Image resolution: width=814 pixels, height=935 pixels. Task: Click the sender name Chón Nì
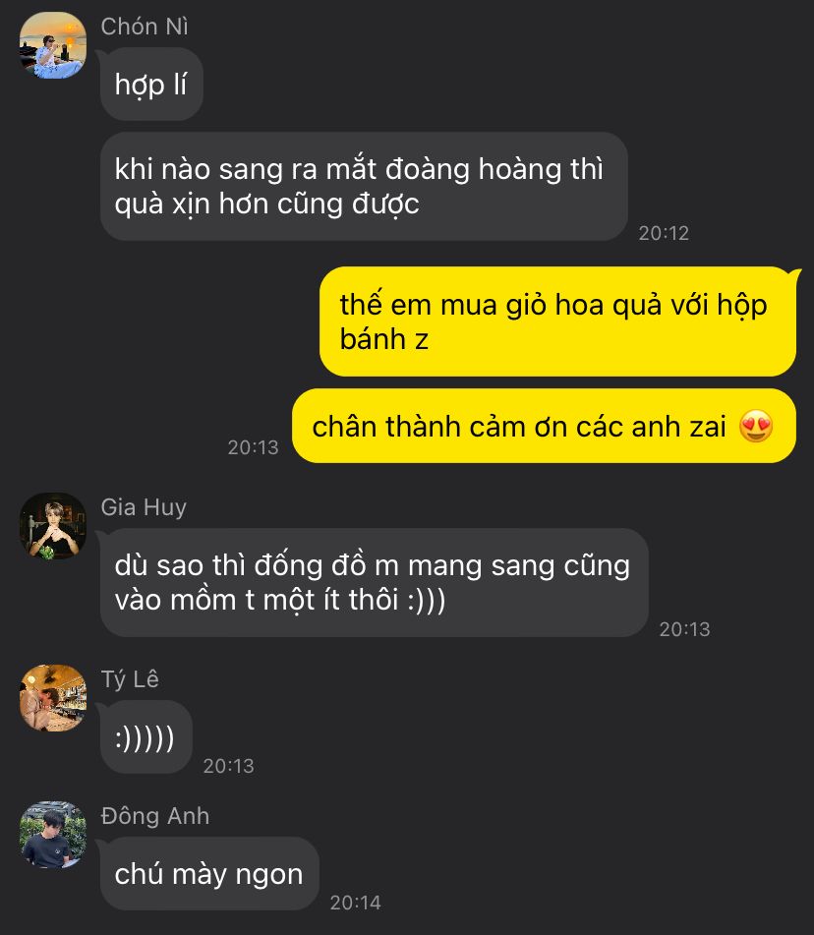click(145, 27)
